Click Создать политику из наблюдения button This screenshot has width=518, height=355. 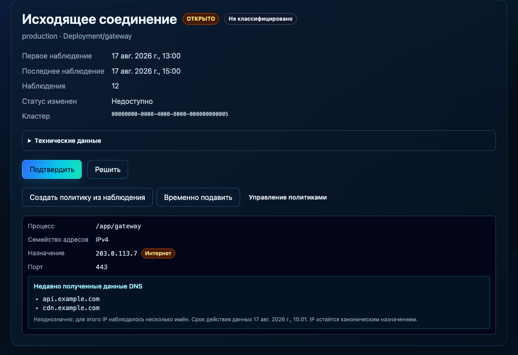(87, 197)
